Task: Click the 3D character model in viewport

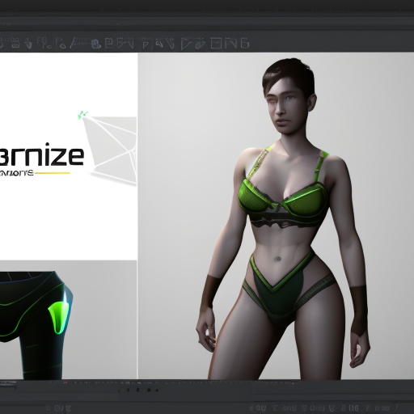Action: pyautogui.click(x=283, y=218)
